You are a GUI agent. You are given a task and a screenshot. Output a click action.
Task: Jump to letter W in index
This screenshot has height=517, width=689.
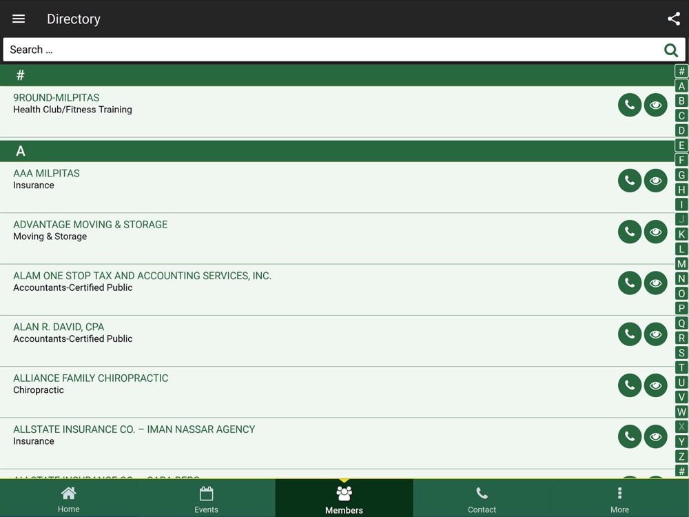(681, 412)
